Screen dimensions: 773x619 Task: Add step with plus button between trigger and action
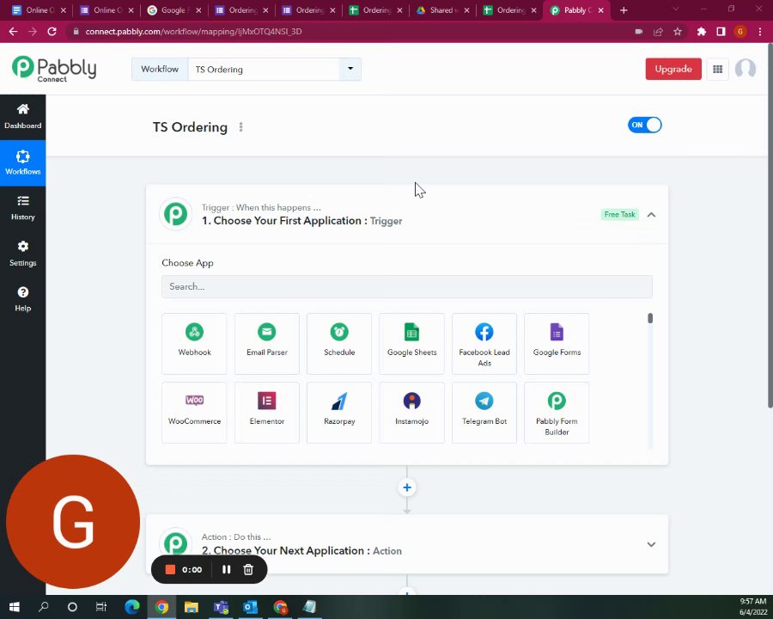(x=407, y=487)
